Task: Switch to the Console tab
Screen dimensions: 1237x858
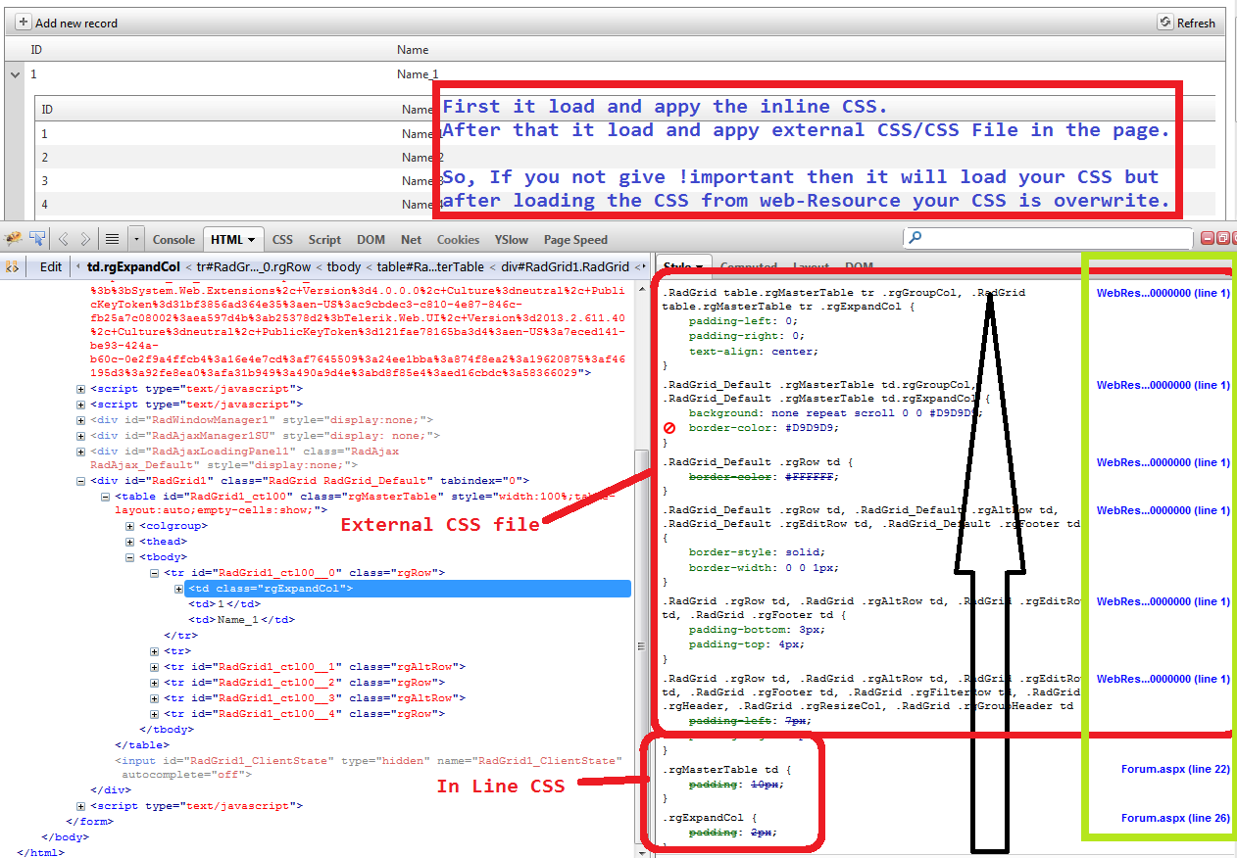Action: tap(173, 239)
